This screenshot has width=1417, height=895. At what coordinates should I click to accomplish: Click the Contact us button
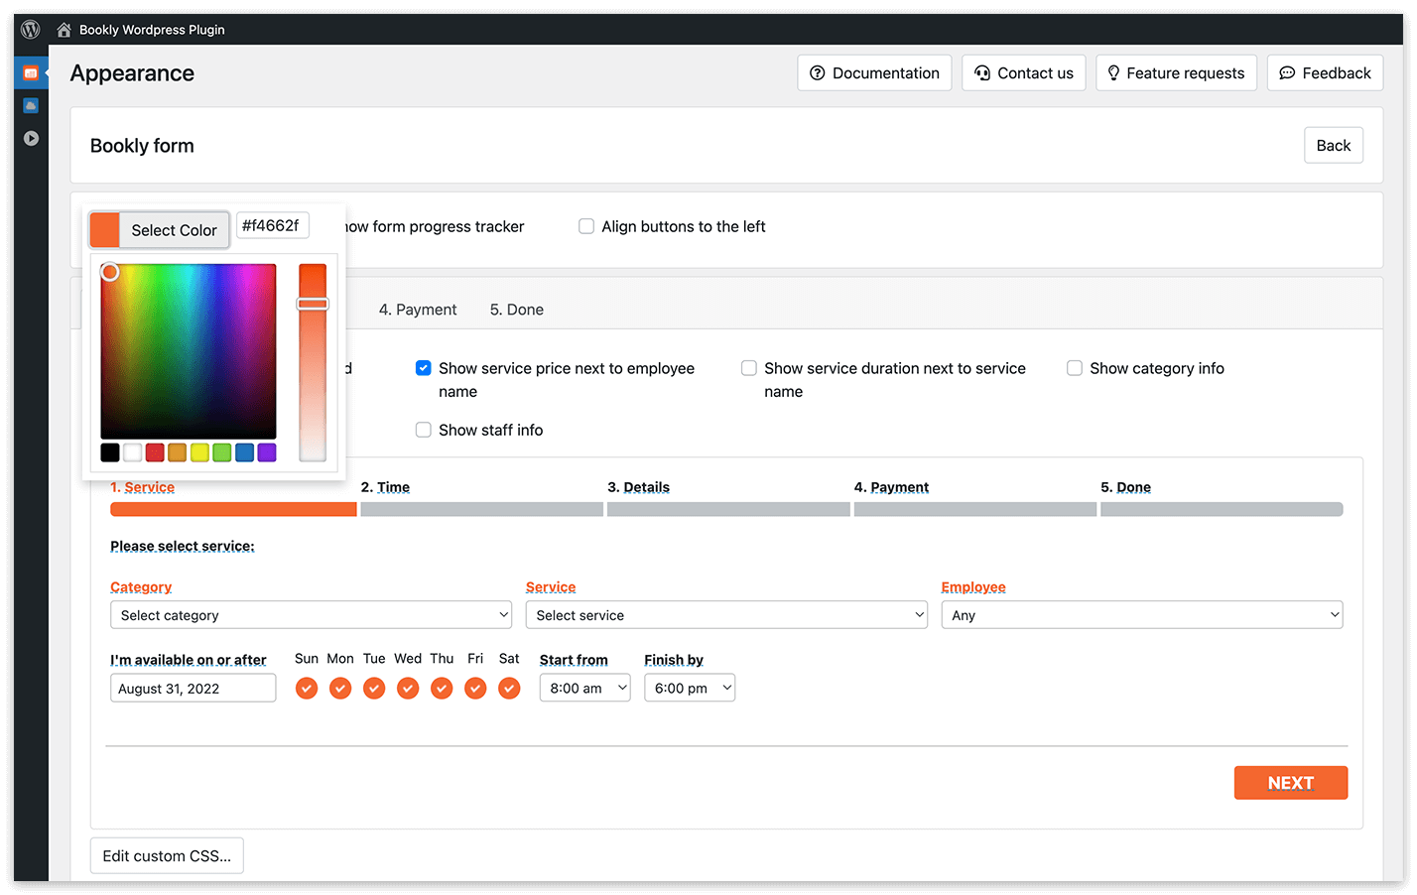click(1024, 73)
